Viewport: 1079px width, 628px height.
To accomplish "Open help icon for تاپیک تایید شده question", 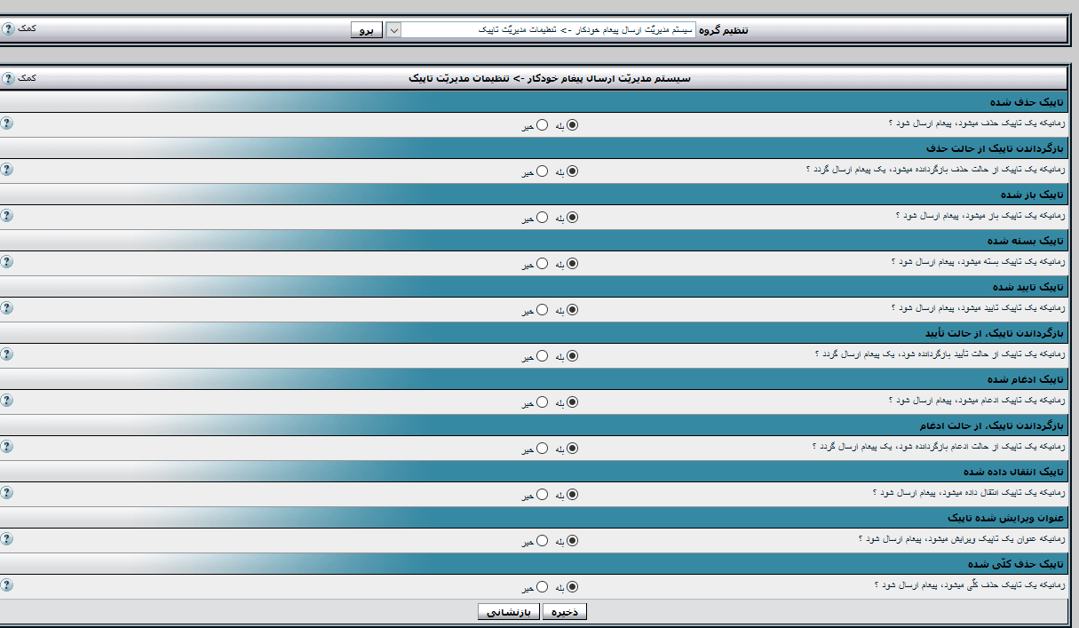I will [7, 307].
